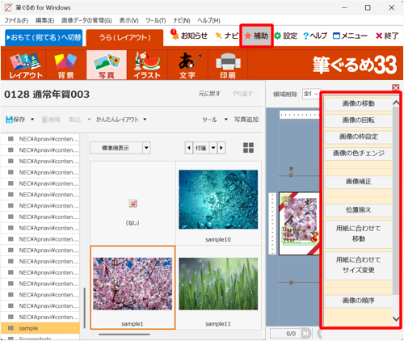Click 画像補正 image correction button

click(358, 182)
